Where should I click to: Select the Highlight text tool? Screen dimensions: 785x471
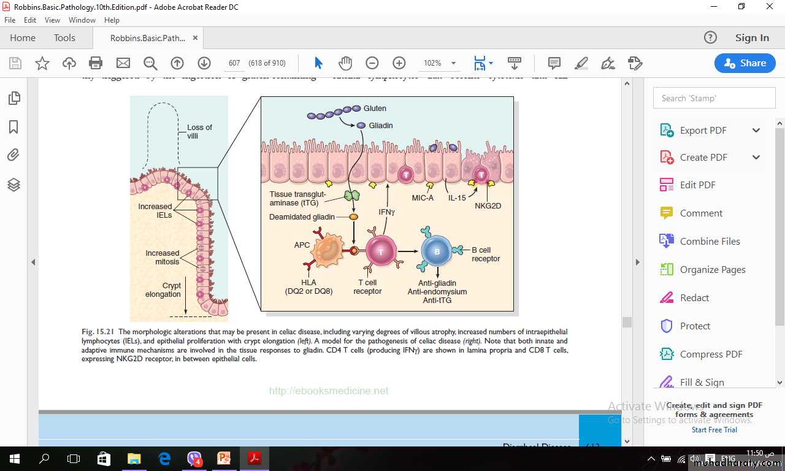[x=581, y=63]
